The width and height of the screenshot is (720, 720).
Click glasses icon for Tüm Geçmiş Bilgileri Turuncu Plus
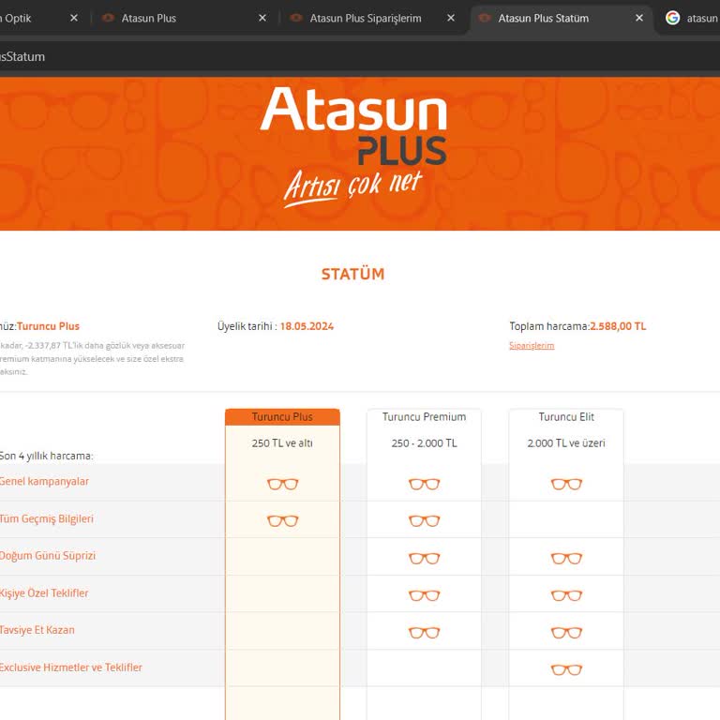[x=283, y=520]
